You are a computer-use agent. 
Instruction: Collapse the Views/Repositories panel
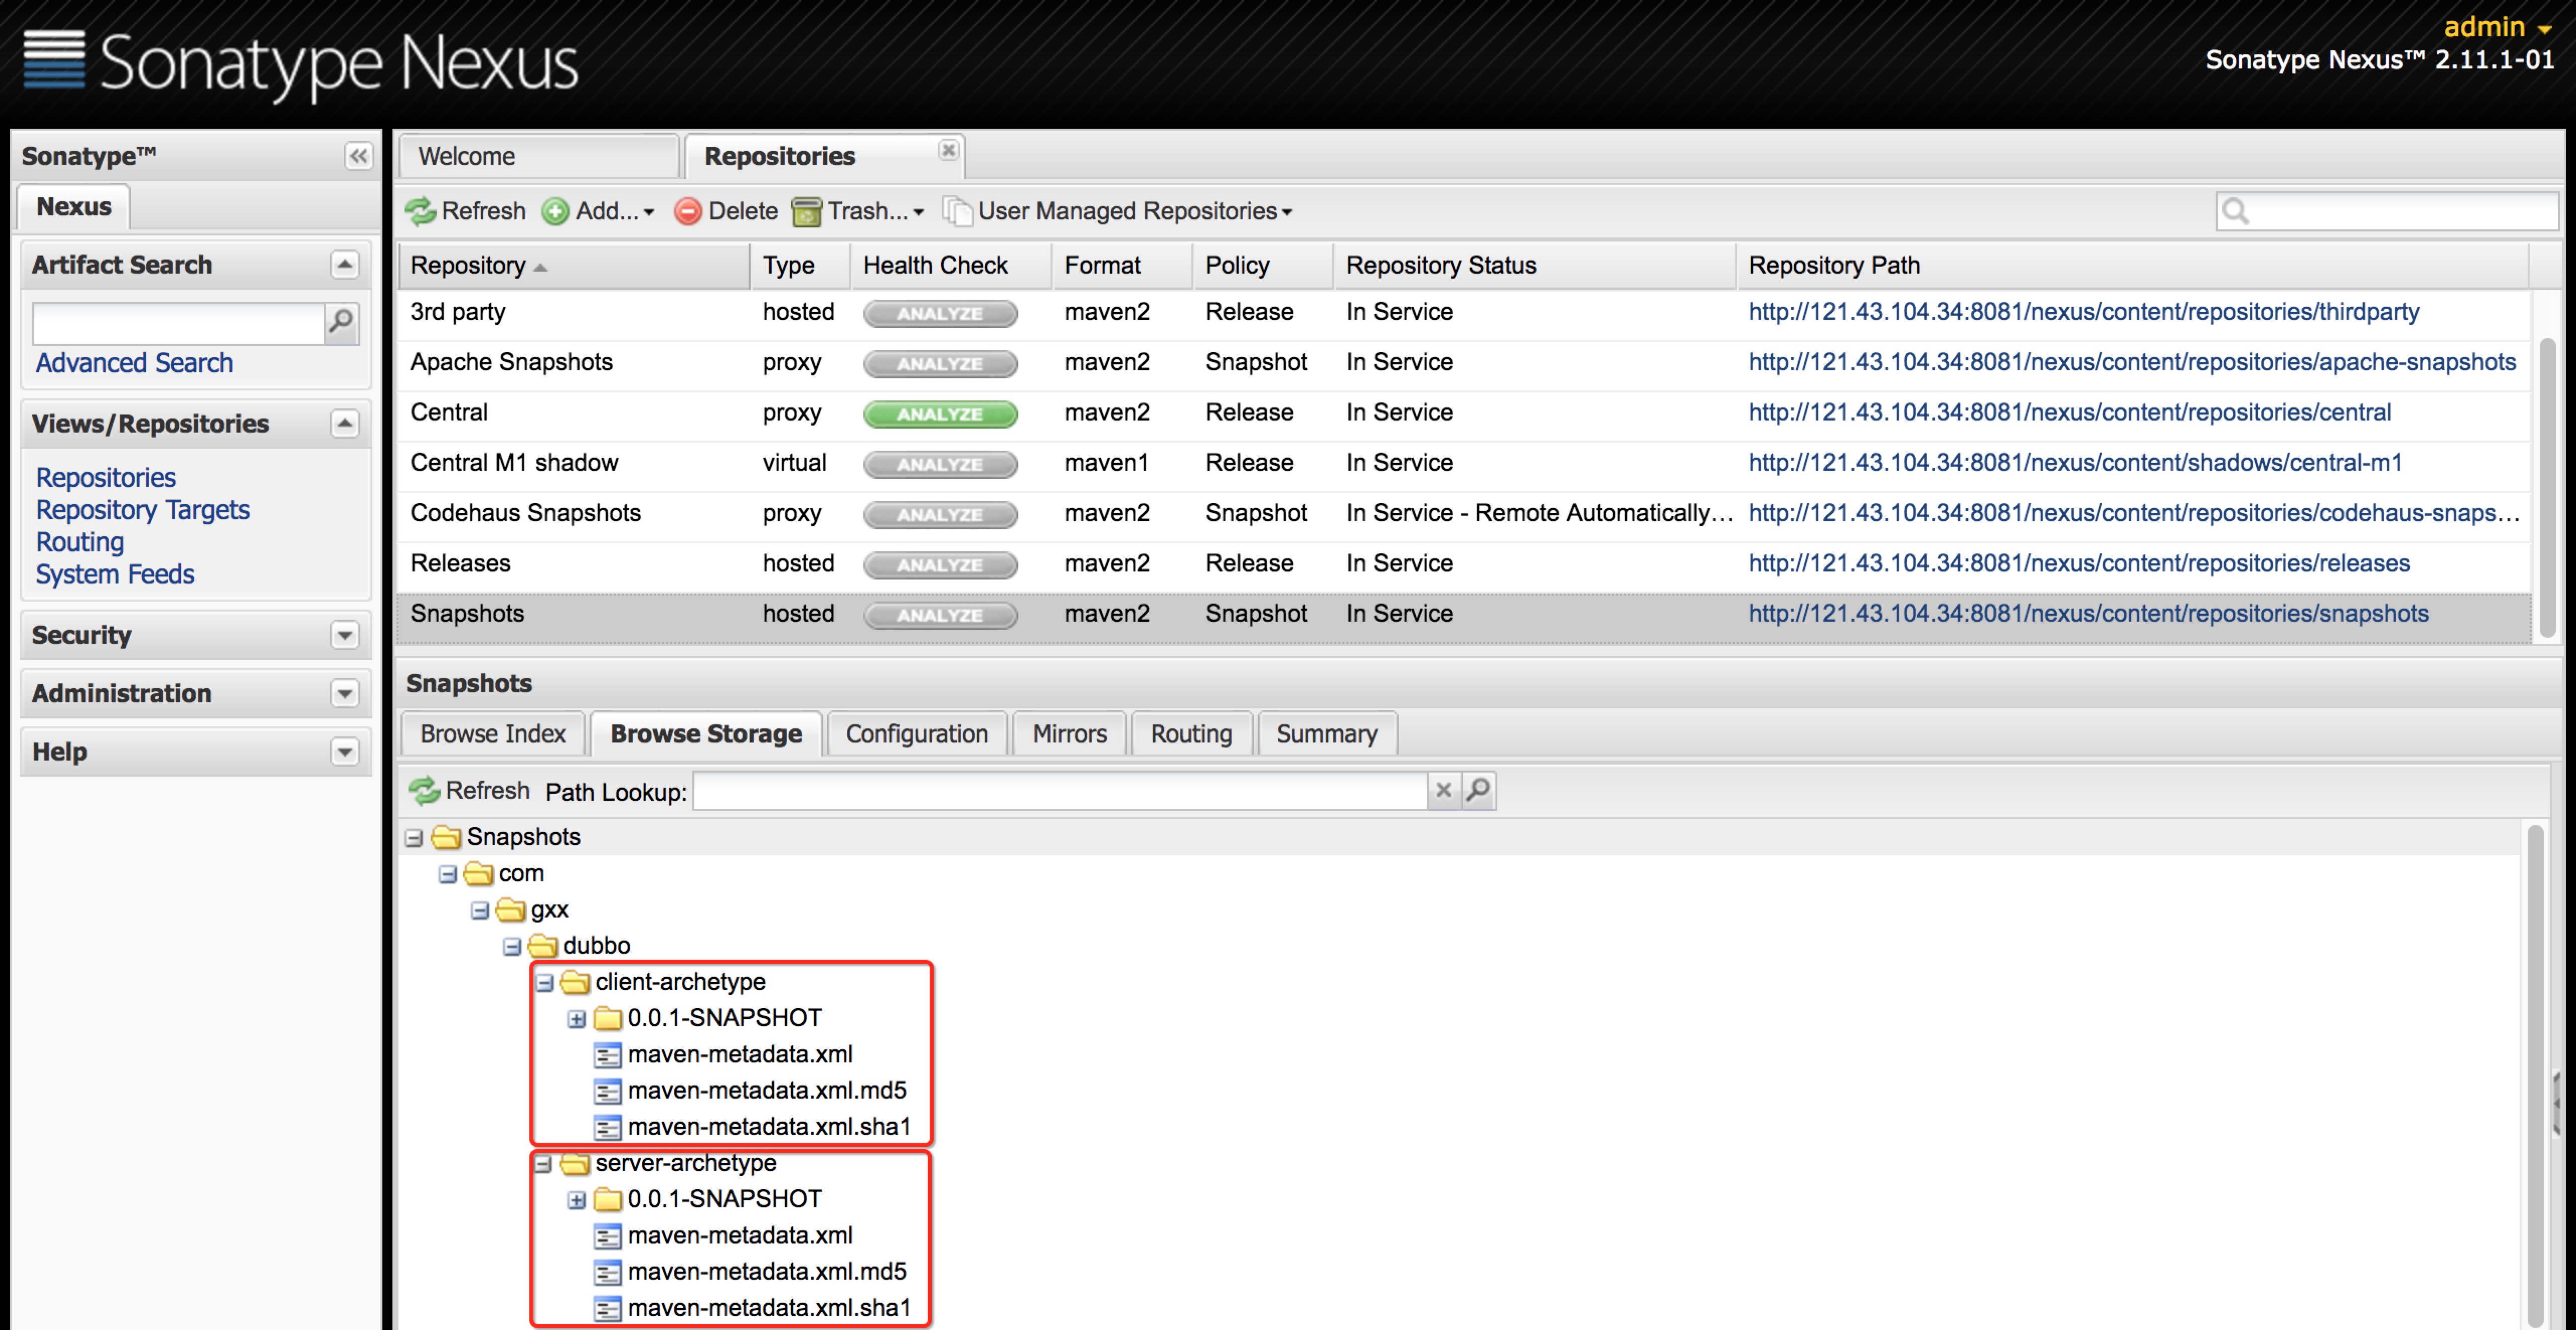click(344, 423)
